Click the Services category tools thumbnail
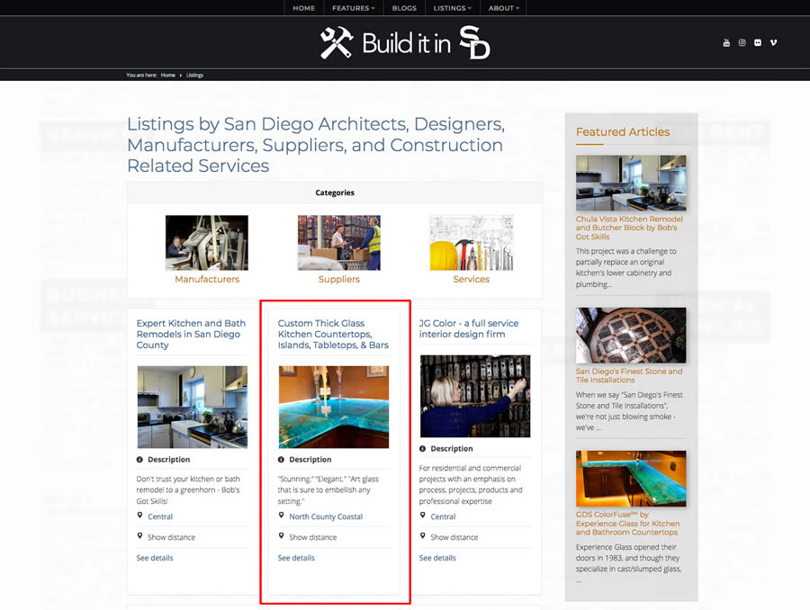The height and width of the screenshot is (610, 810). 471,243
